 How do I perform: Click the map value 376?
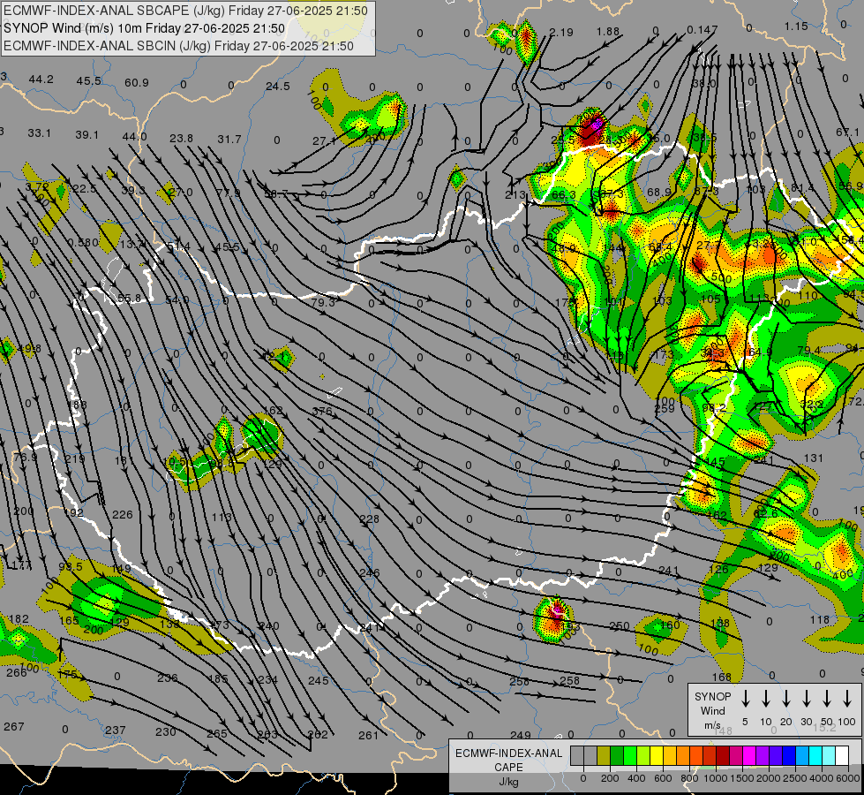tap(322, 412)
